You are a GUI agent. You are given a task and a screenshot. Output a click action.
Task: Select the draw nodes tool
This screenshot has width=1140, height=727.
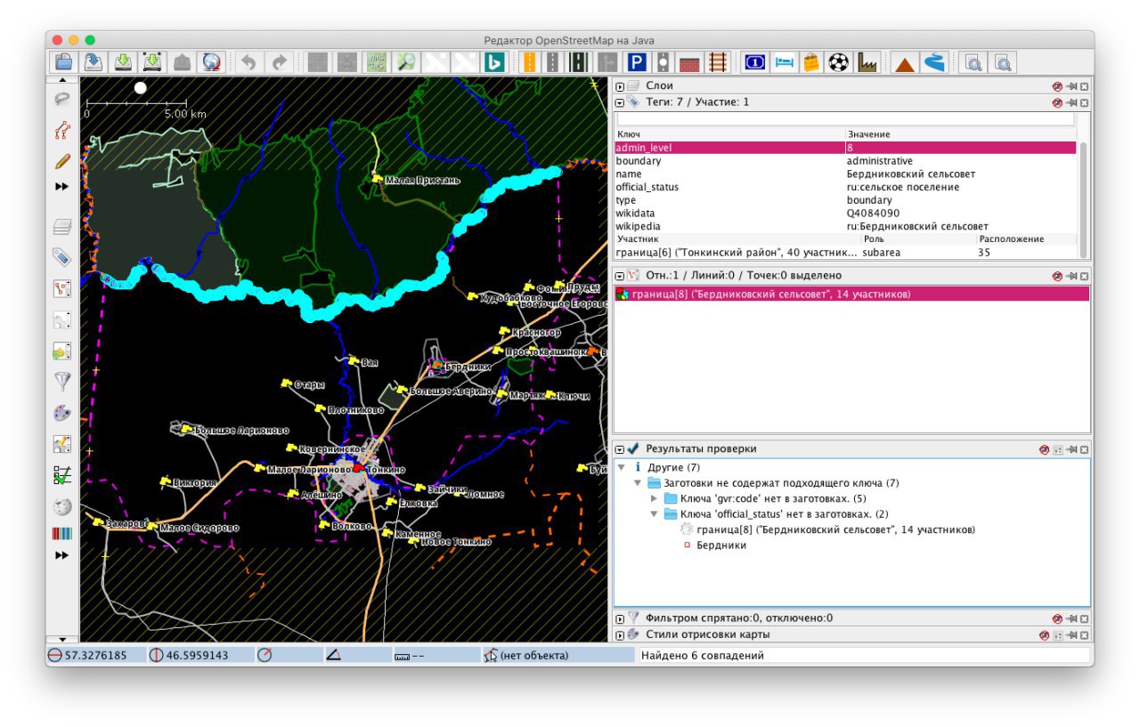click(62, 130)
